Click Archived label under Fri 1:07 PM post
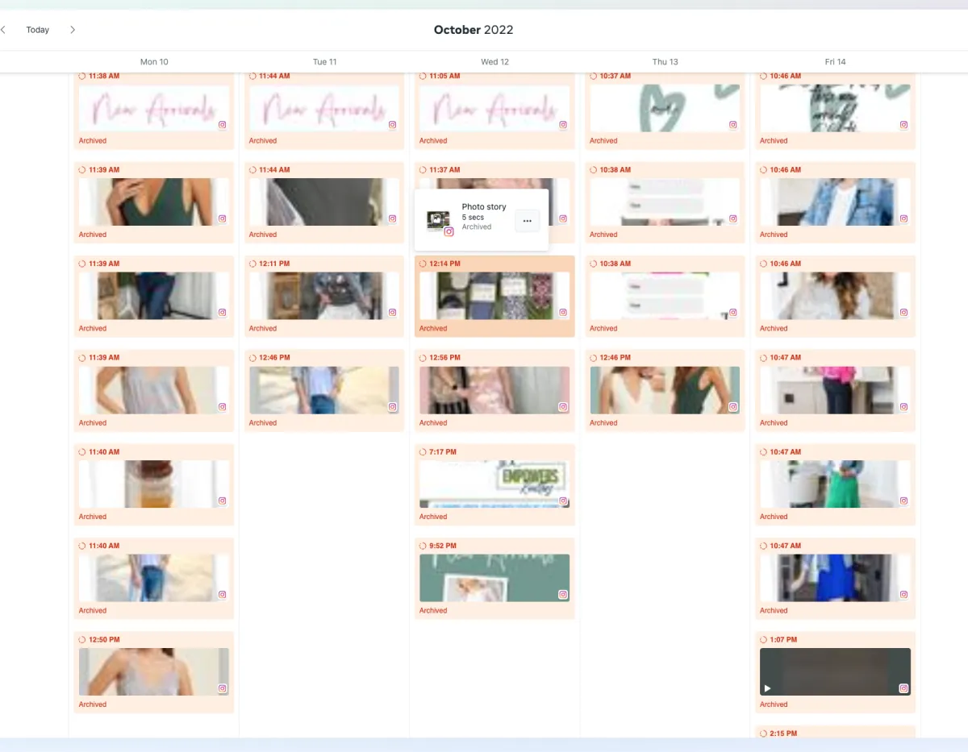The height and width of the screenshot is (752, 968). pos(774,704)
